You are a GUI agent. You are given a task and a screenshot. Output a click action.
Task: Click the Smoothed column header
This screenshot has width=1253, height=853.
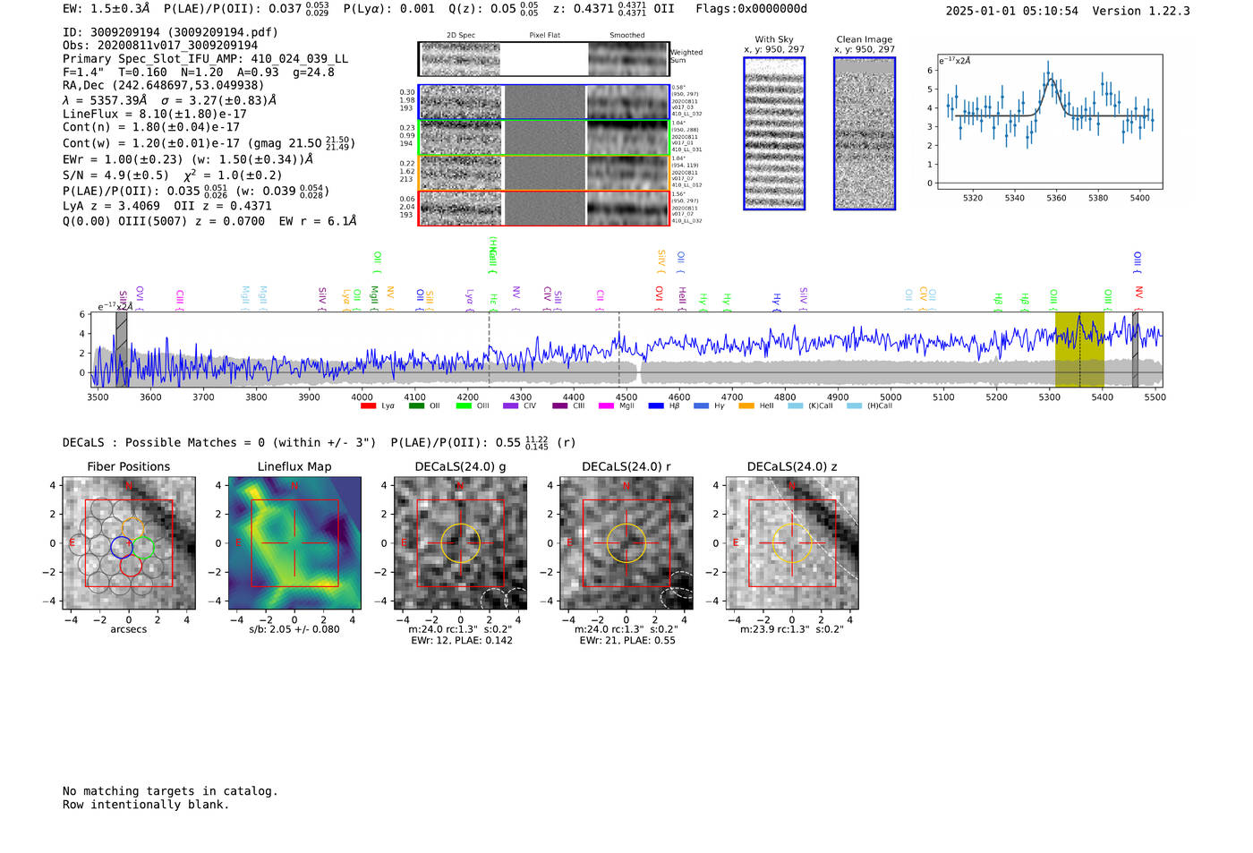(x=627, y=36)
